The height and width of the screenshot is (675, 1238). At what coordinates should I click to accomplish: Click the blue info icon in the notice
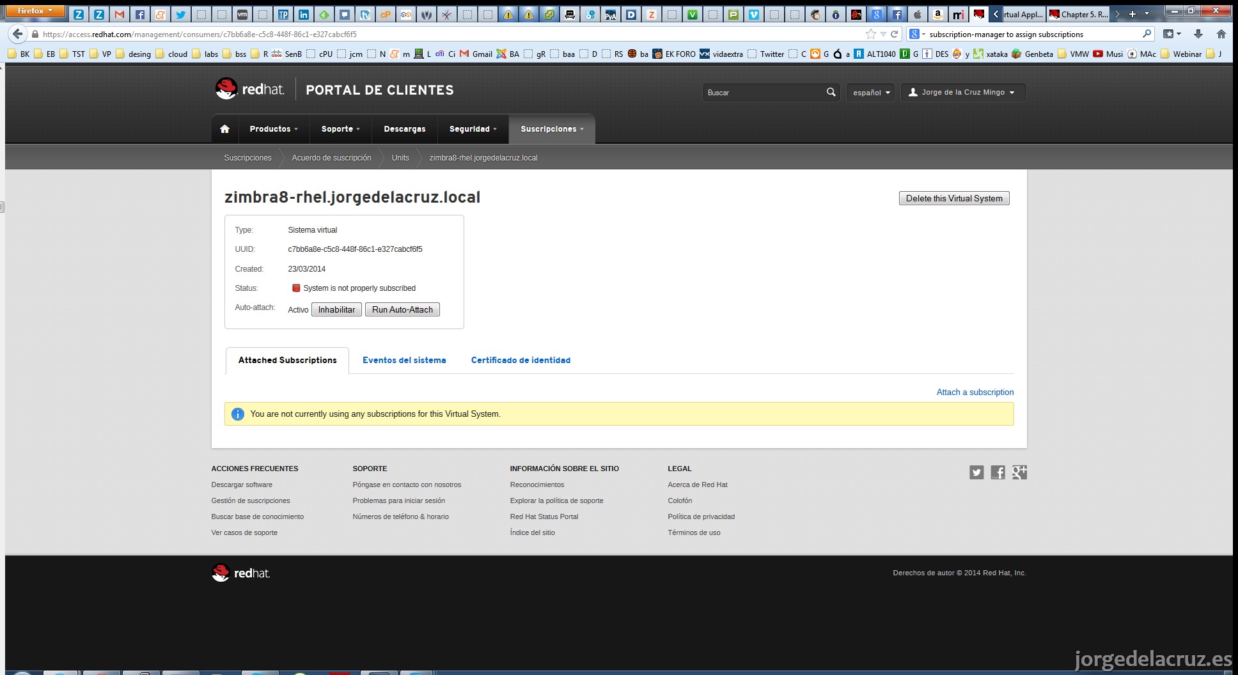(237, 414)
